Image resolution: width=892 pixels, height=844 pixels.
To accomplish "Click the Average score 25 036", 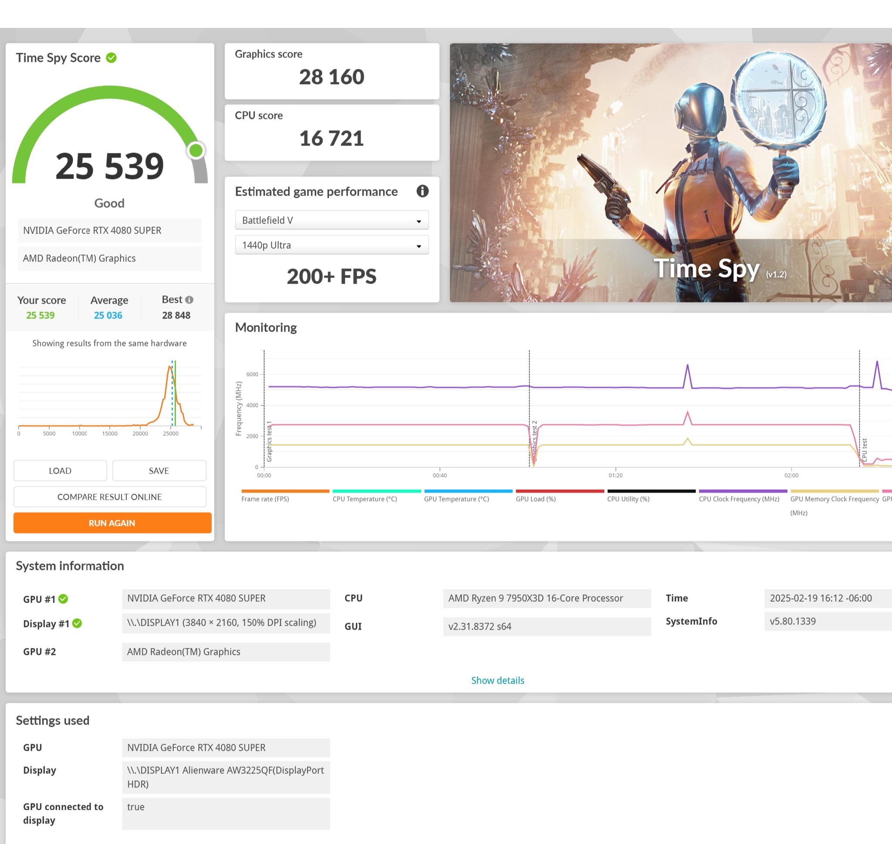I will (x=108, y=315).
